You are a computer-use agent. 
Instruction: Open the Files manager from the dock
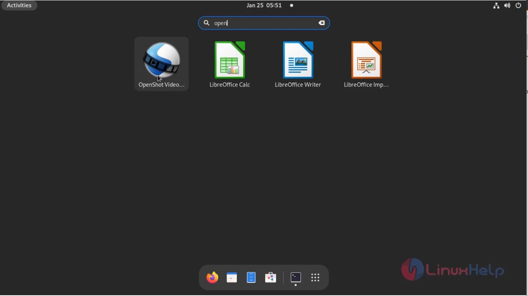tap(251, 277)
